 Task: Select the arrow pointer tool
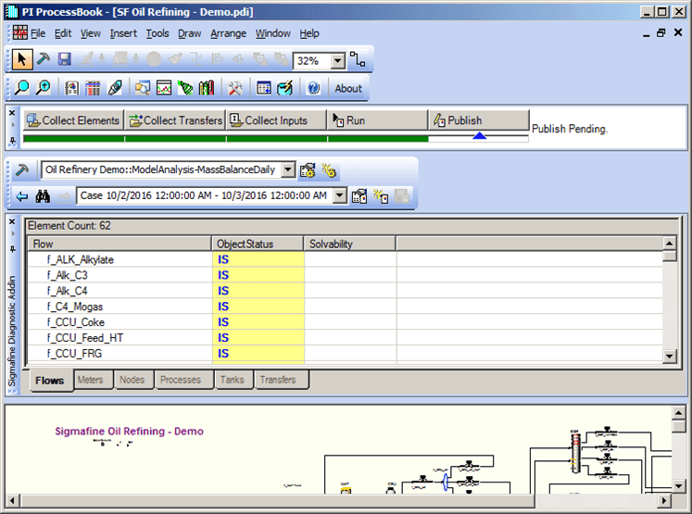point(21,59)
